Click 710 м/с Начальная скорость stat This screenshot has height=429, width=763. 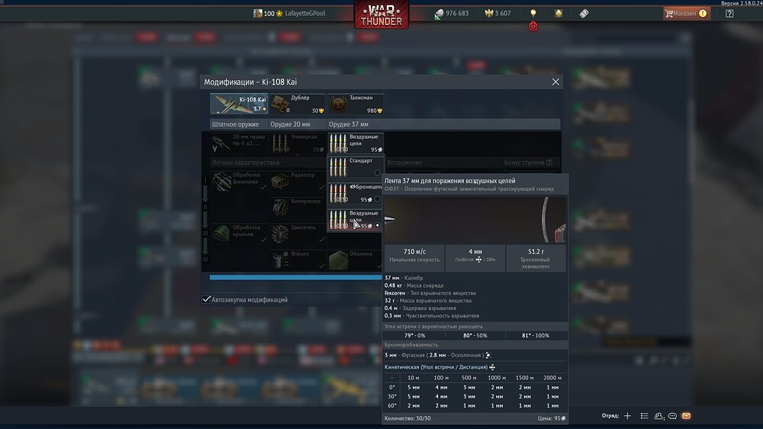(414, 258)
